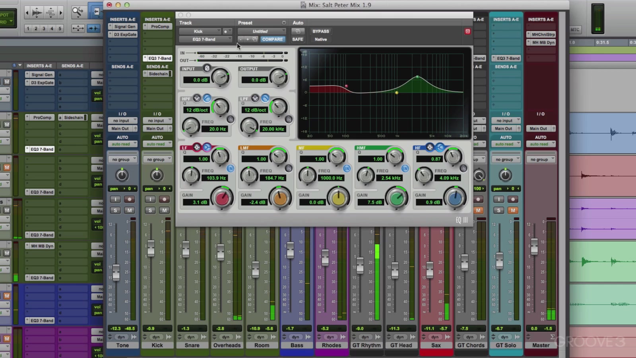This screenshot has height=358, width=636.
Task: Open the MH MB Dyn insert on Master
Action: pyautogui.click(x=541, y=43)
